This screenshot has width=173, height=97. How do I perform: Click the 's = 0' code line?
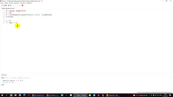pos(8,21)
